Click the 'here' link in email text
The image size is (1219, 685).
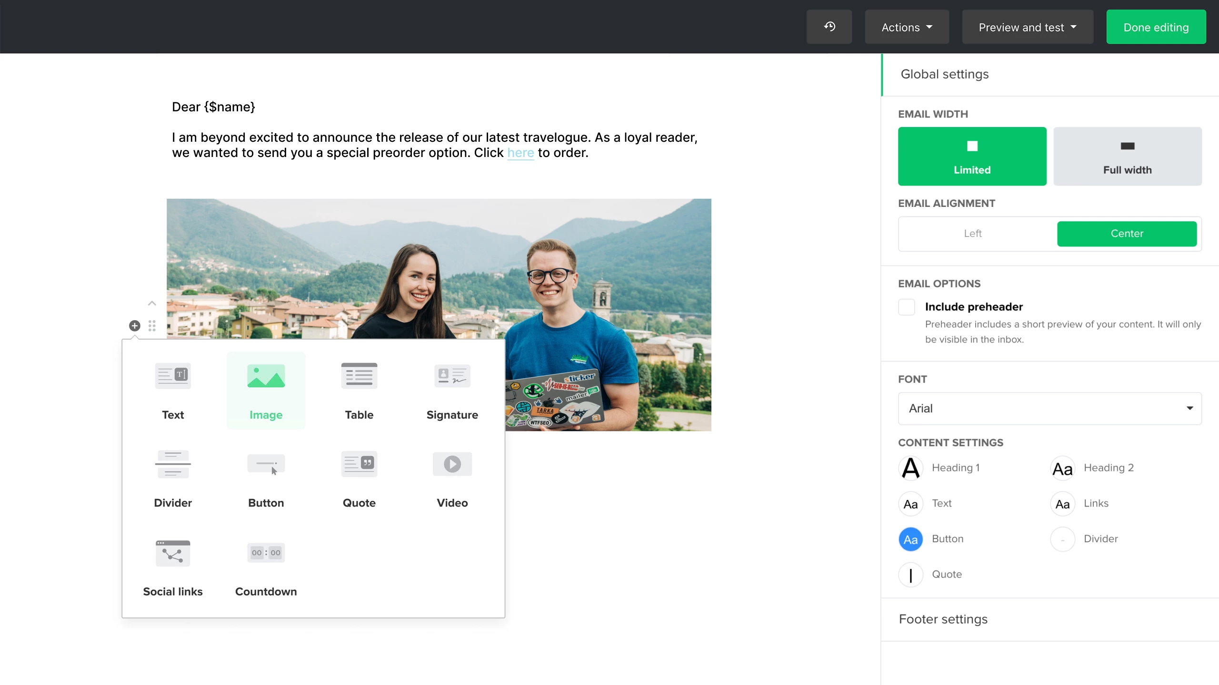click(x=520, y=153)
